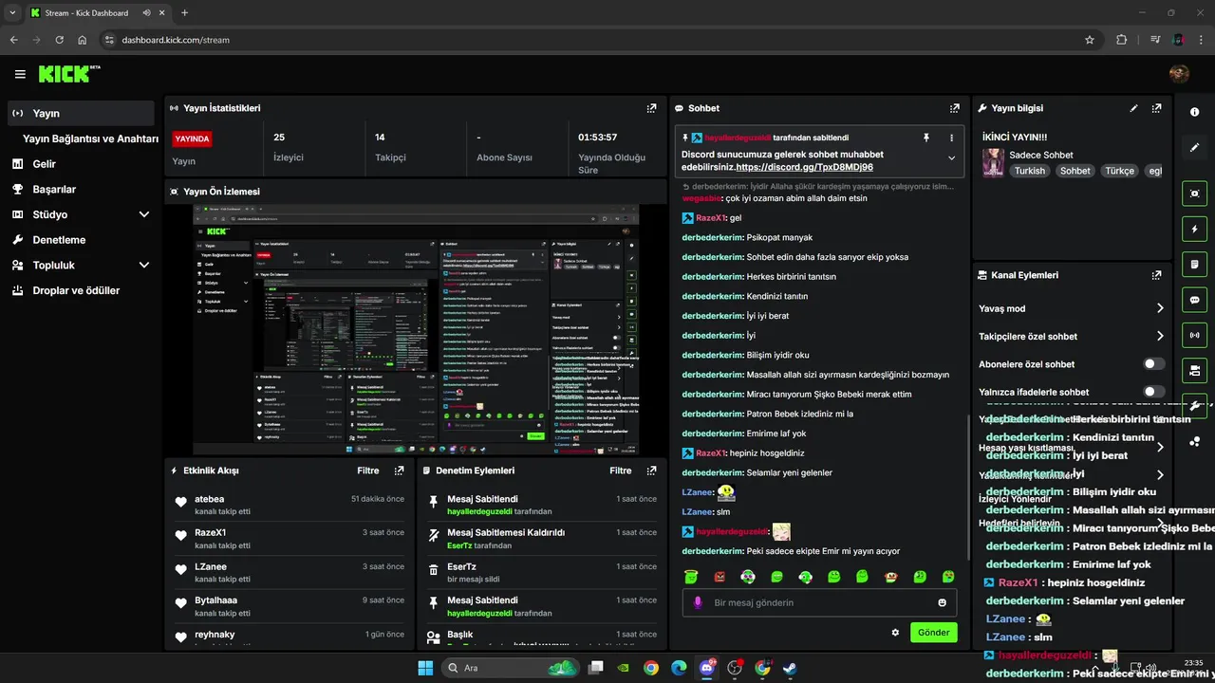Viewport: 1215px width, 683px height.
Task: Pop out the Denetim Eylemleri panel
Action: click(x=651, y=471)
